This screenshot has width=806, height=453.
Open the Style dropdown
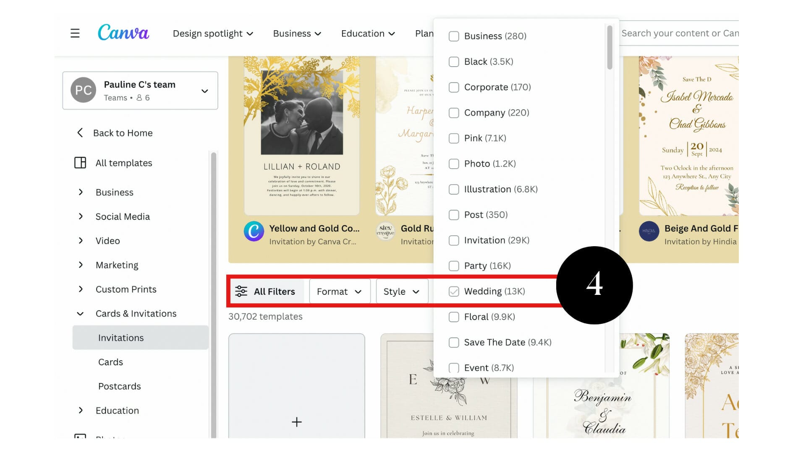coord(401,291)
